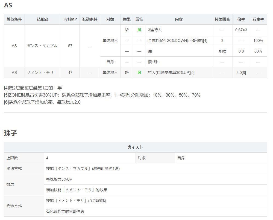Click the 攒珠方式 row label

click(x=14, y=169)
